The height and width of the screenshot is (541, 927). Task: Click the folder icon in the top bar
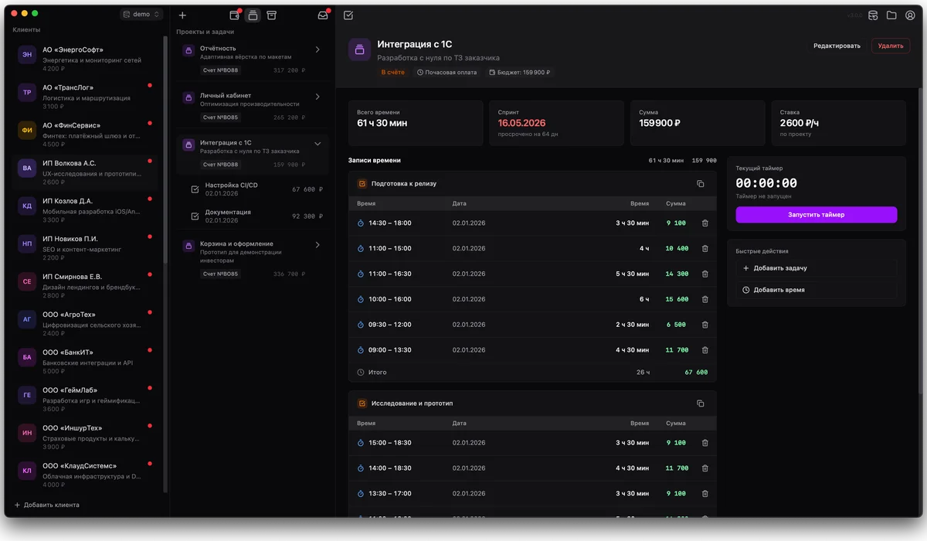891,15
